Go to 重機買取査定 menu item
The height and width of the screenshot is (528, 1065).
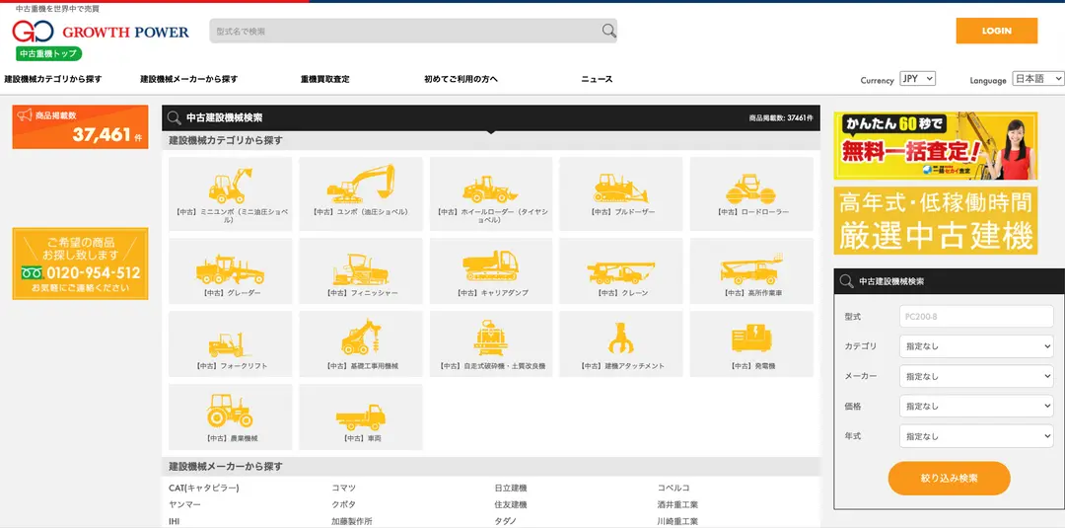[324, 80]
